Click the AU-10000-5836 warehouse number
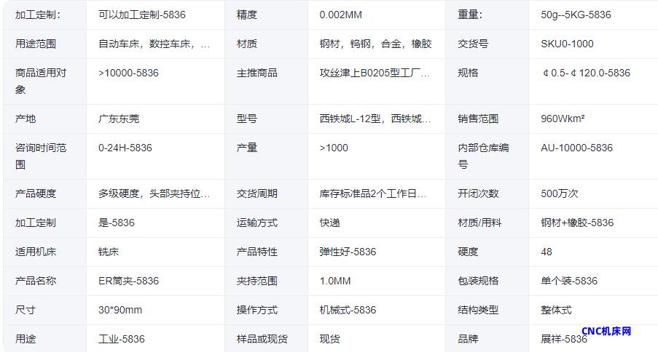The height and width of the screenshot is (352, 658). 576,148
